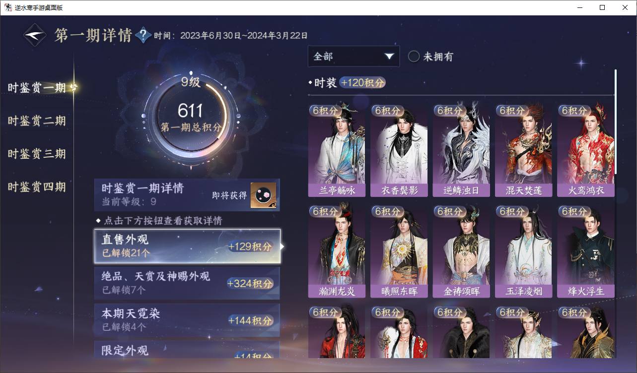Click the upcoming reward item icon

tap(263, 195)
